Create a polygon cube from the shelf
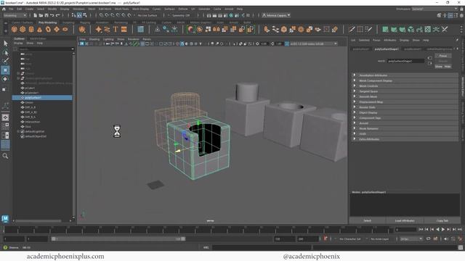 [23, 29]
